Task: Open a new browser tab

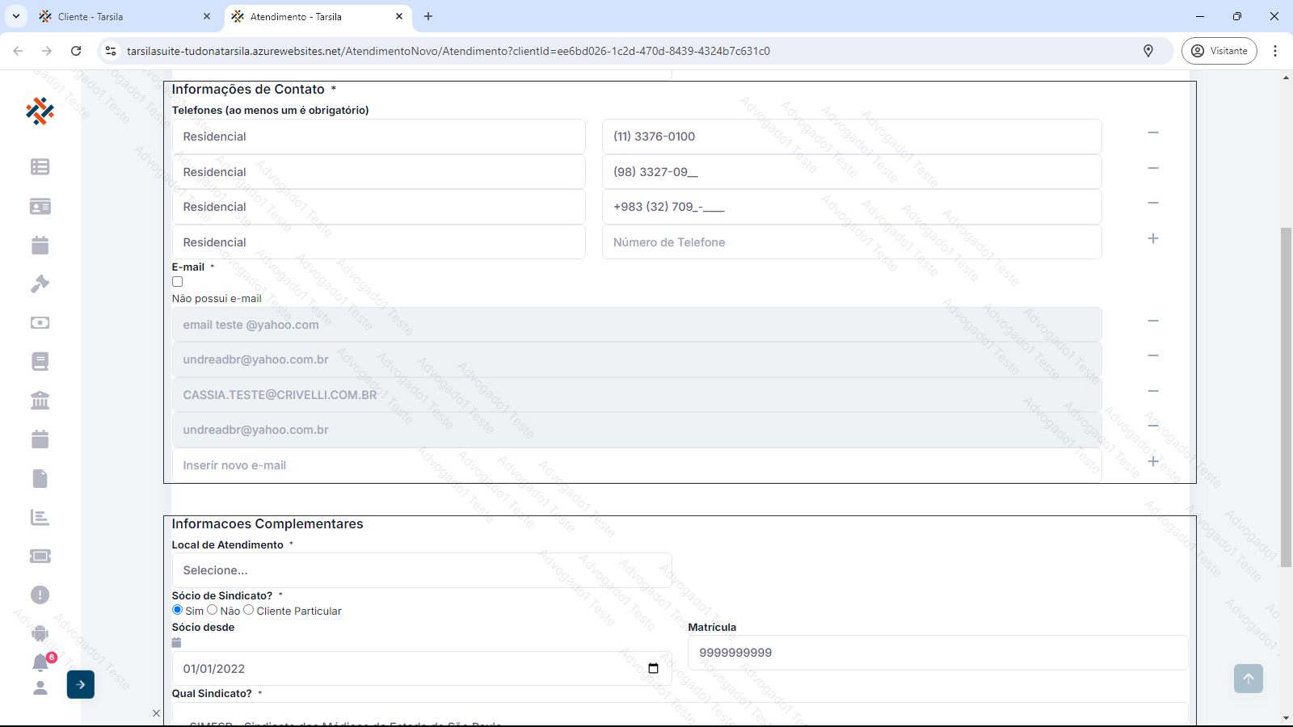Action: click(428, 16)
